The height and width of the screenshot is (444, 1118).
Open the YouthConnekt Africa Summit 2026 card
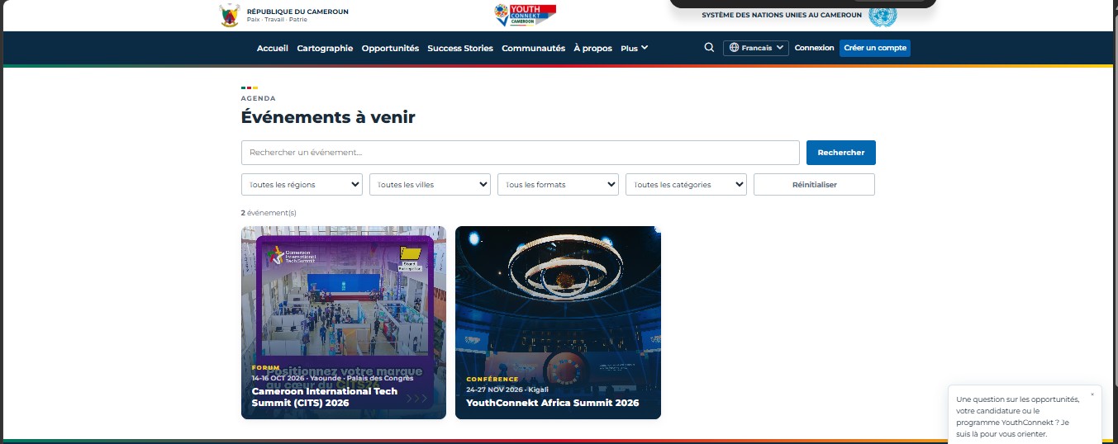[558, 323]
